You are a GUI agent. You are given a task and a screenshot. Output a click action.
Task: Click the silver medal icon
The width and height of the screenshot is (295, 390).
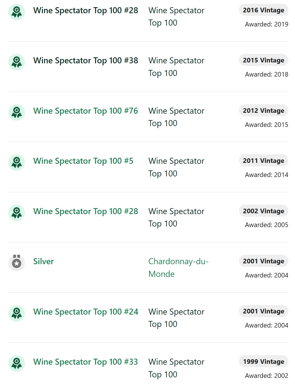pyautogui.click(x=17, y=263)
